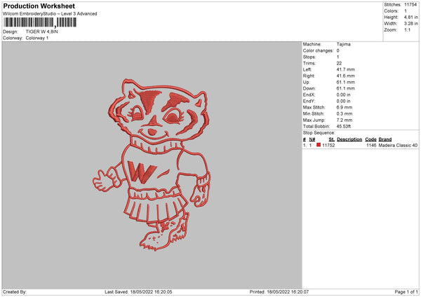This screenshot has height=297, width=421.
Task: Click the 'EndX:' label
Action: tap(309, 95)
